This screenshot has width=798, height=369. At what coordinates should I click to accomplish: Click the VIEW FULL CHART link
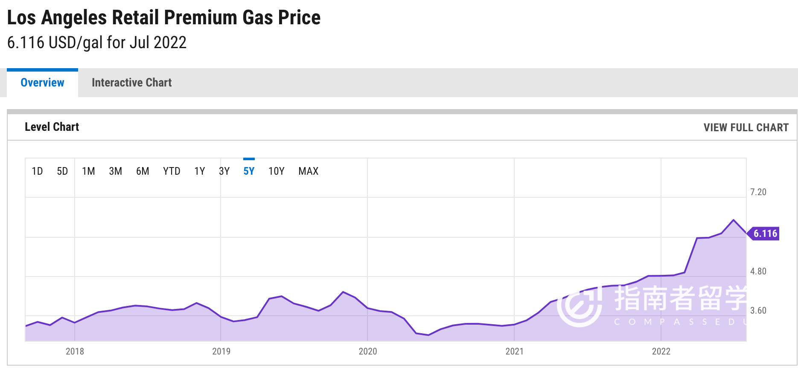point(746,127)
